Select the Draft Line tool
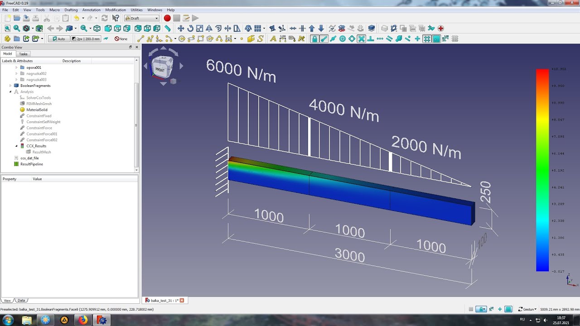This screenshot has height=326, width=580. click(x=140, y=38)
